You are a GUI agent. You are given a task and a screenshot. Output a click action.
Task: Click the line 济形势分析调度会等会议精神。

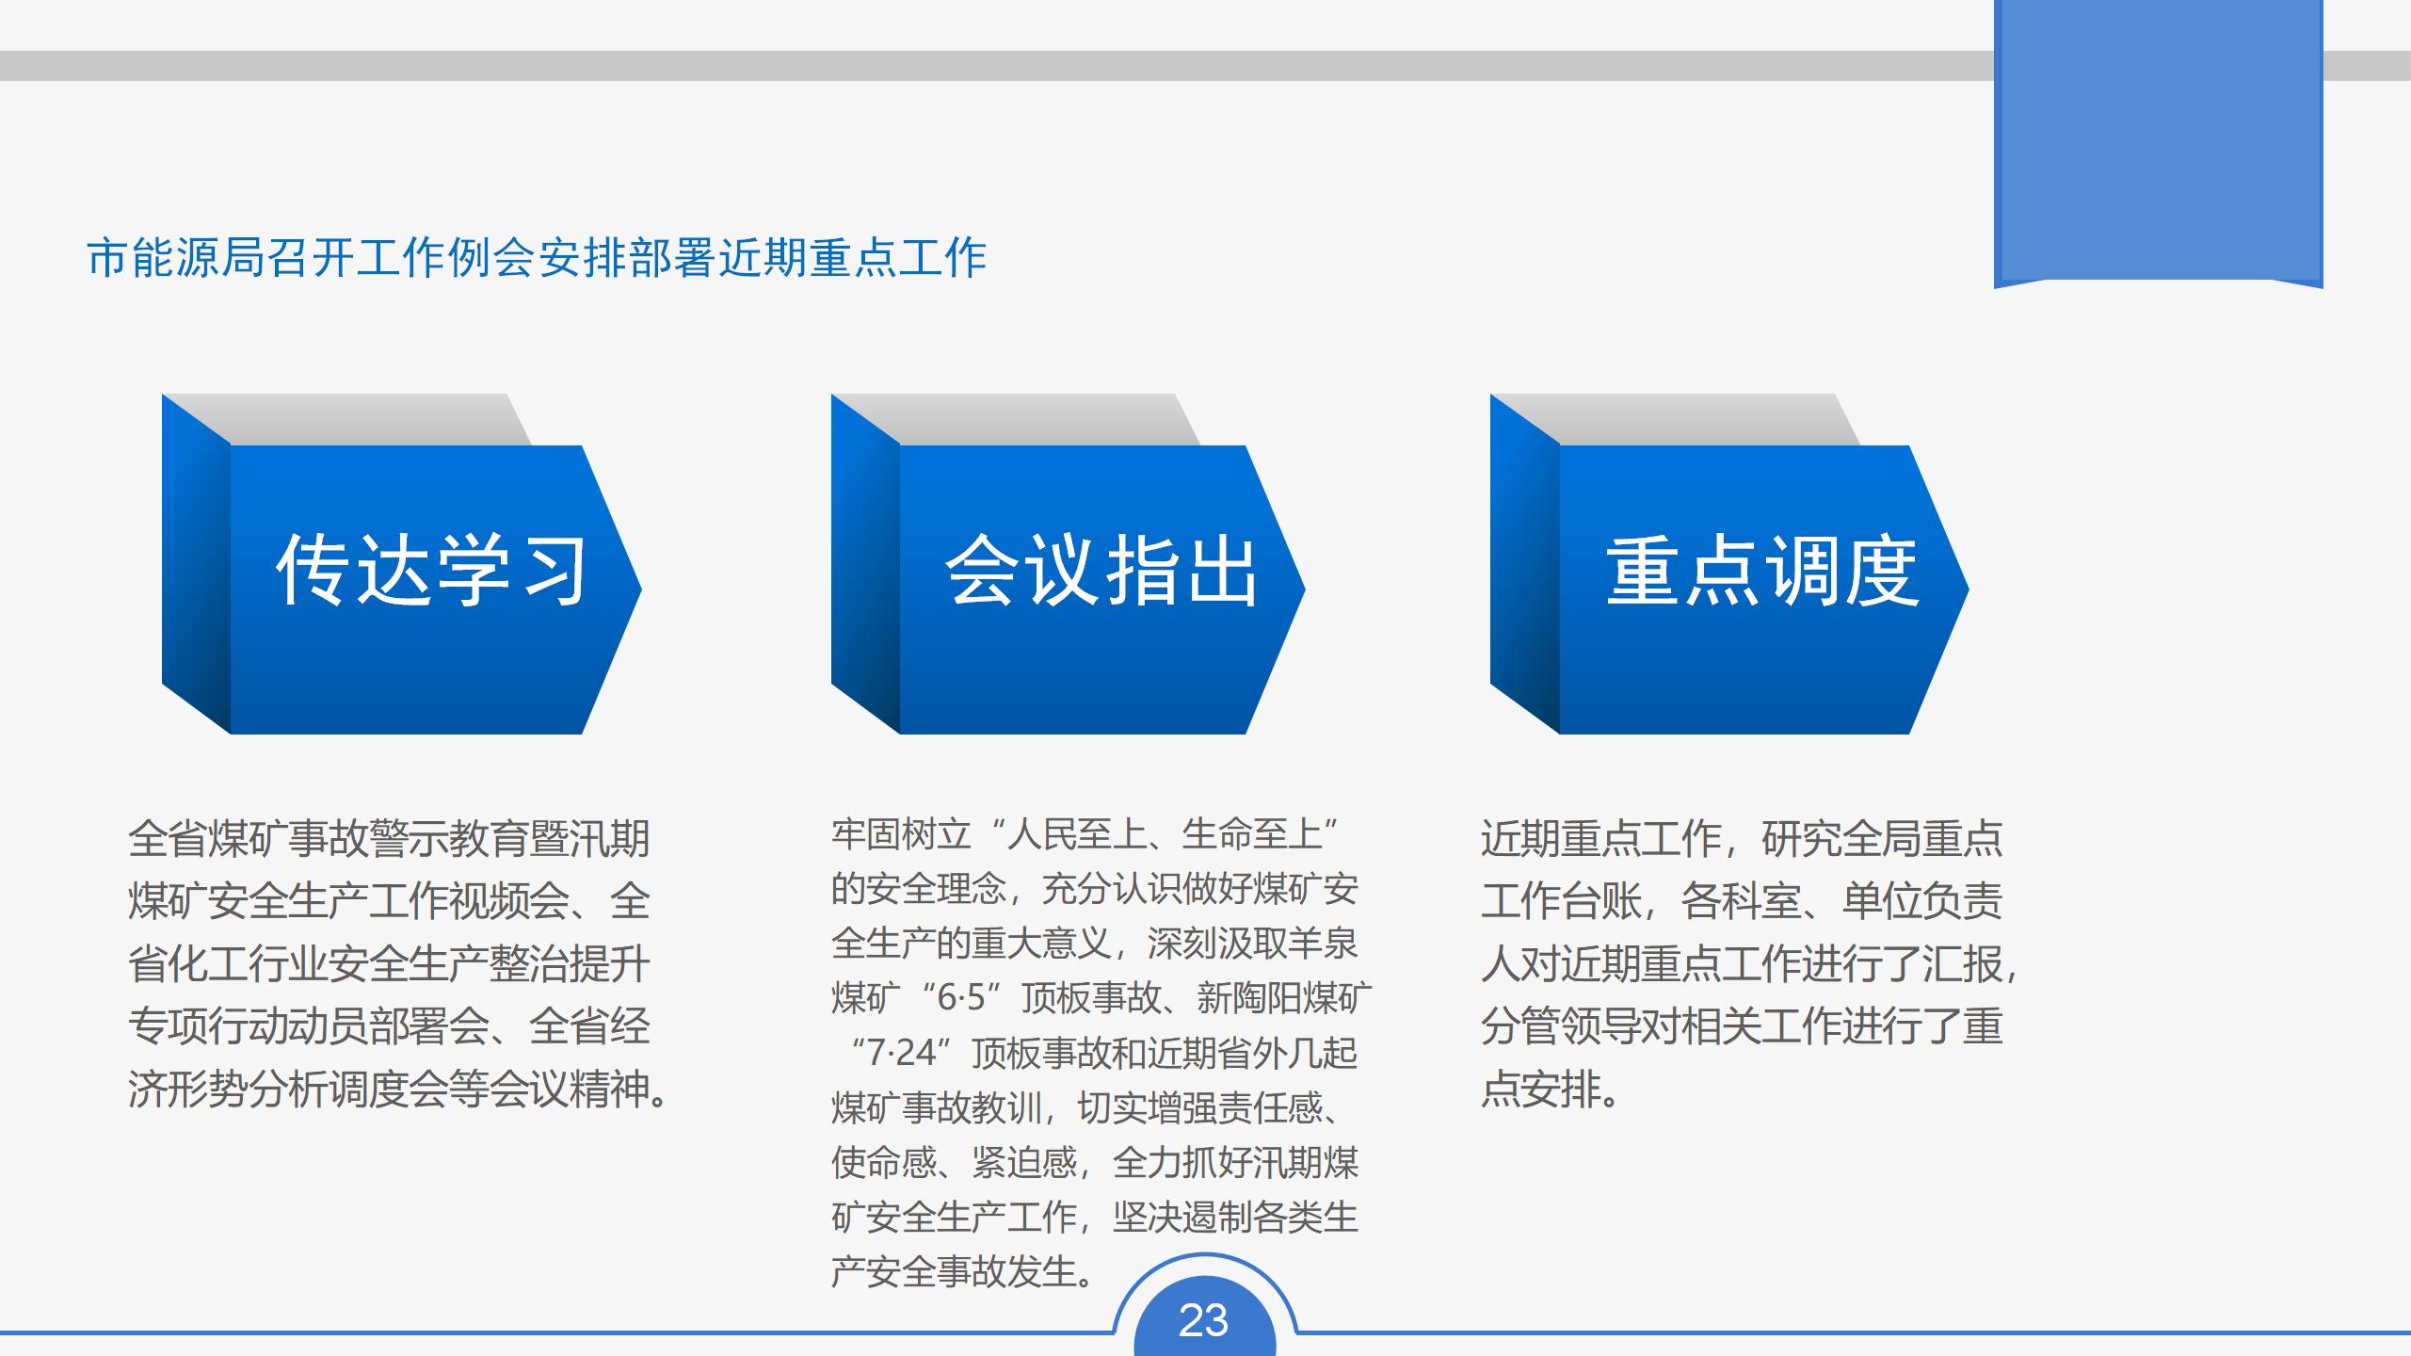398,1089
